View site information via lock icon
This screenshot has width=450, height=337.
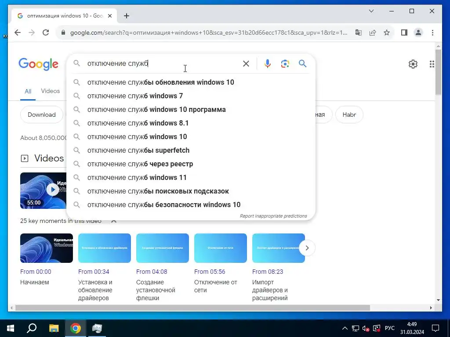(x=63, y=32)
